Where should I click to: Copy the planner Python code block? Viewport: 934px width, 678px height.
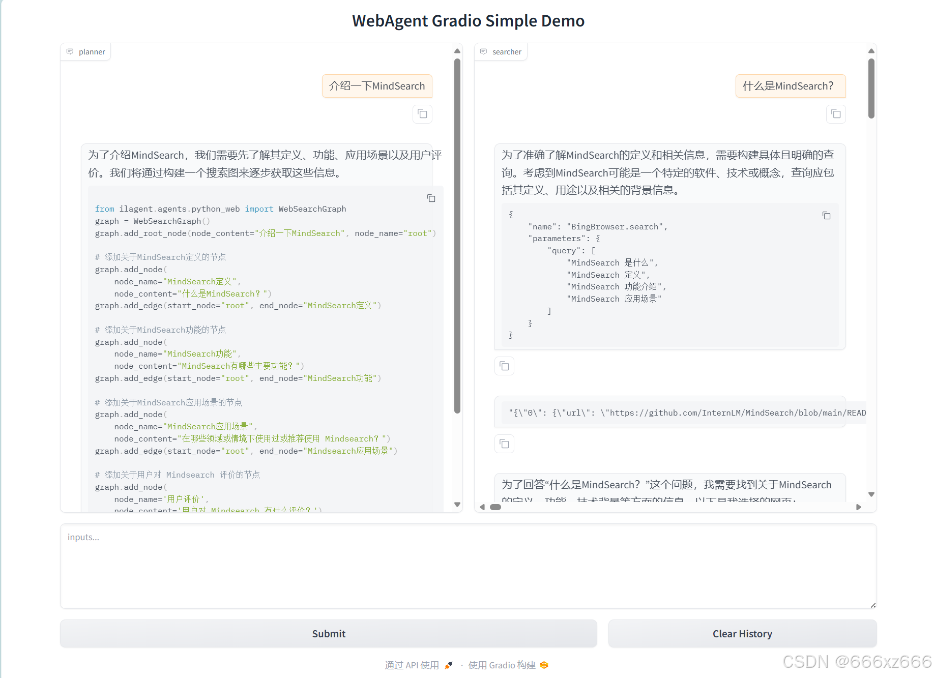pyautogui.click(x=431, y=198)
